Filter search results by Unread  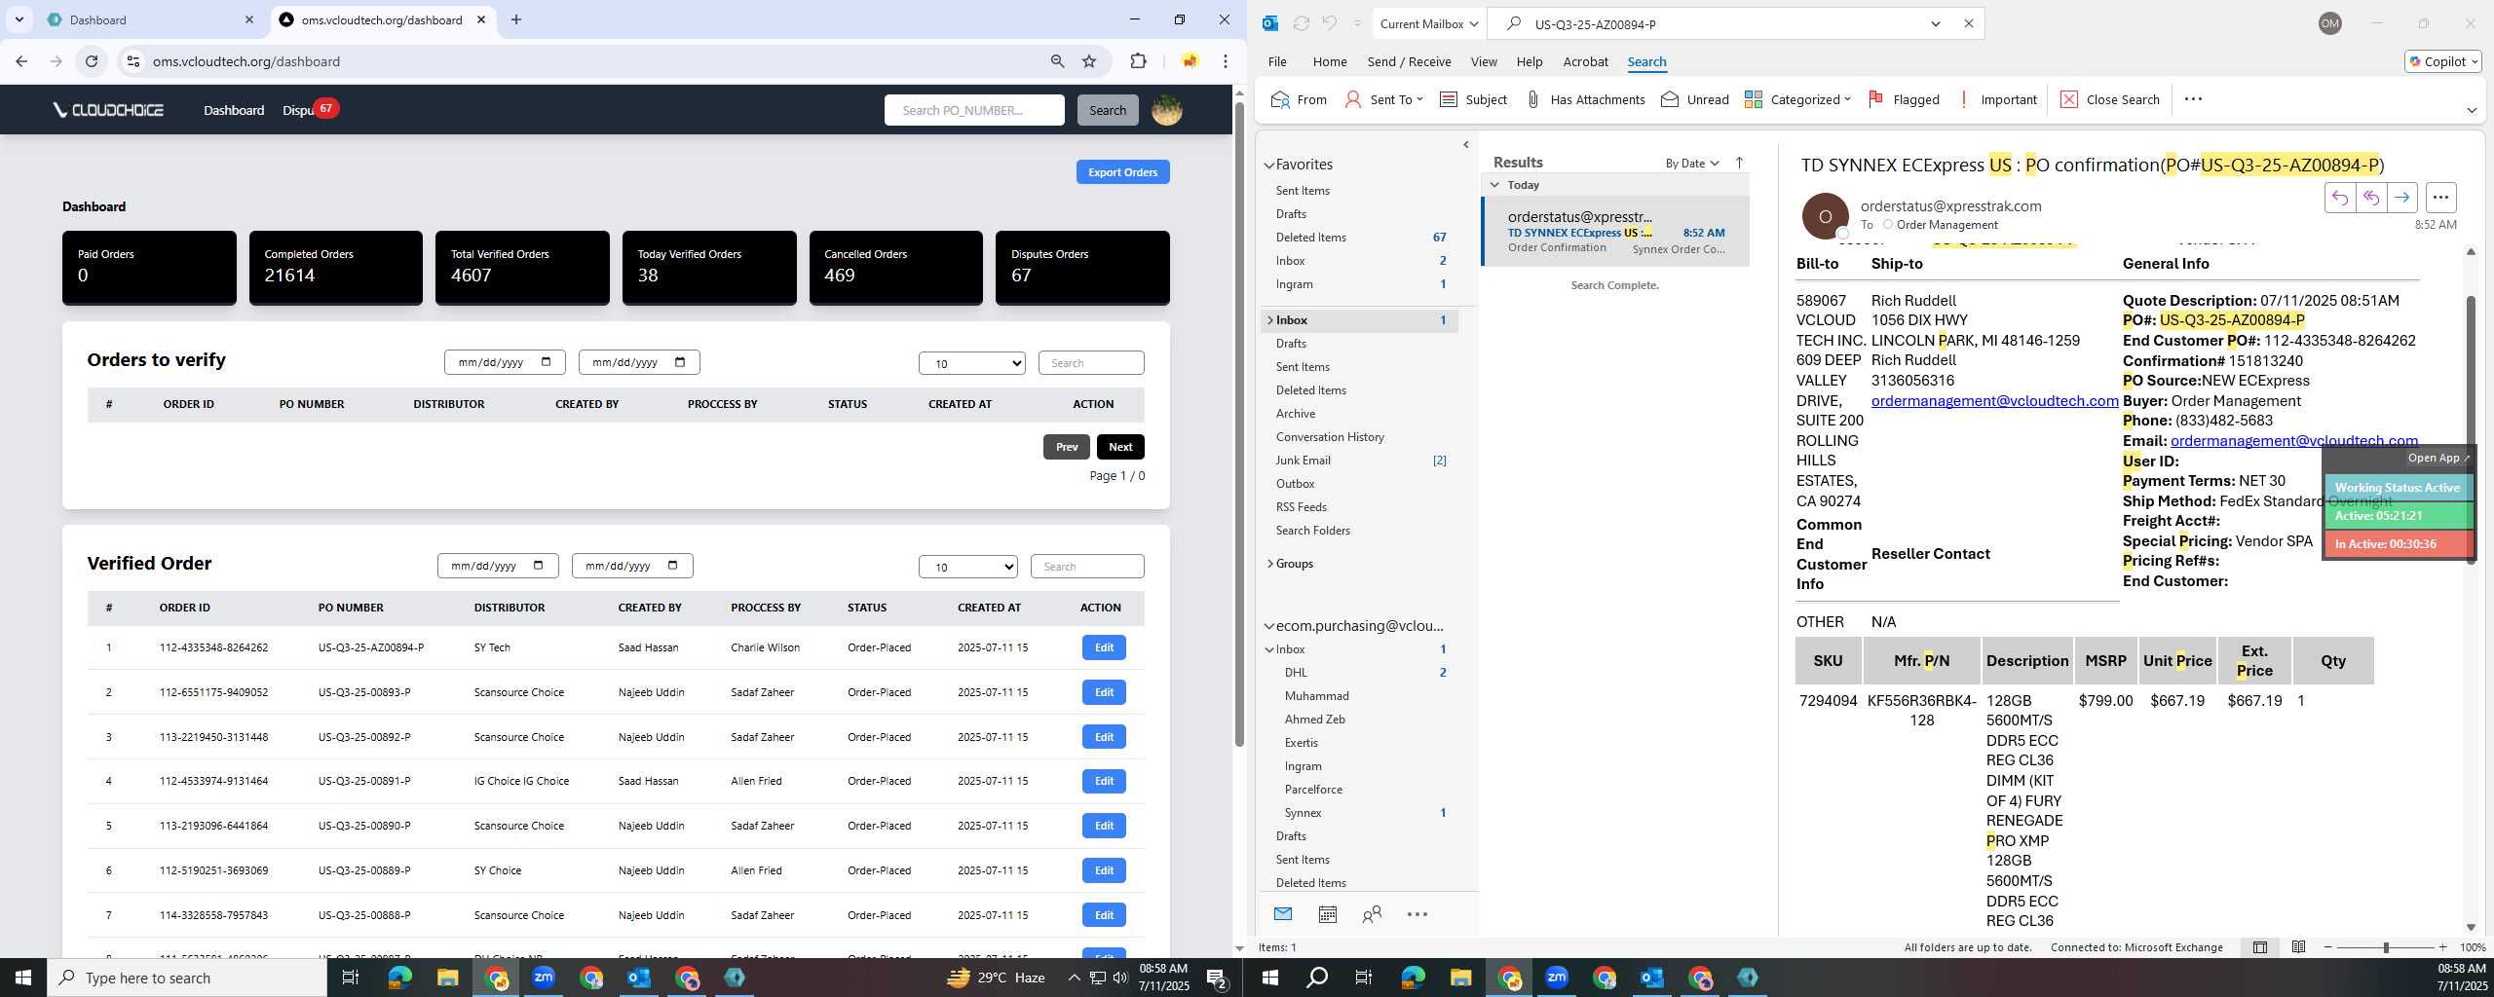coord(1695,99)
